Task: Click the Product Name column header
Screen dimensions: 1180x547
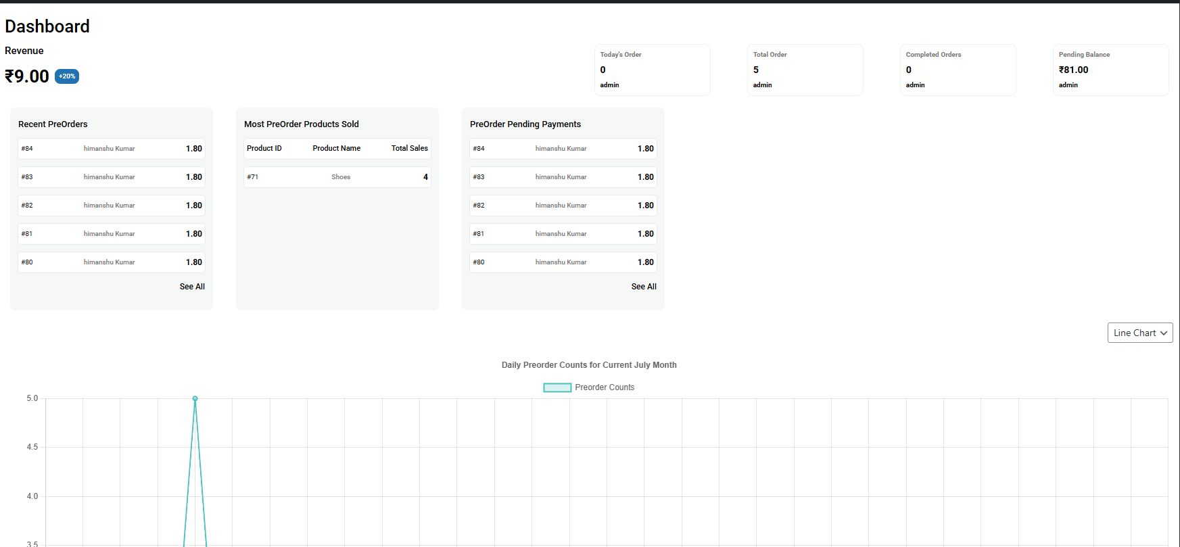Action: coord(336,149)
